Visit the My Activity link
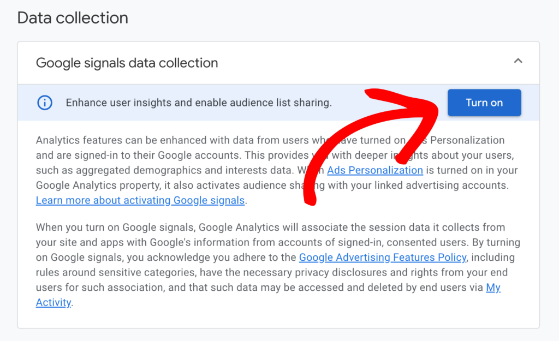This screenshot has height=341, width=559. (x=493, y=287)
